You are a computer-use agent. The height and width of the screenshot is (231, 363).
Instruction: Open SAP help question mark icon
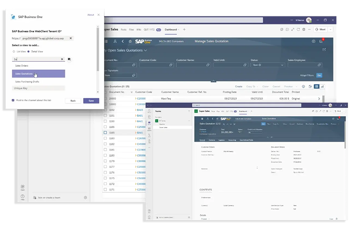(x=314, y=41)
